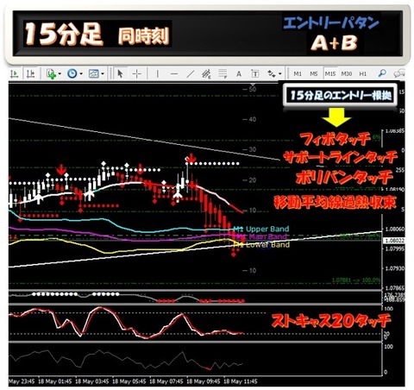Switch chart to M1 timeframe
The height and width of the screenshot is (390, 414).
click(298, 74)
